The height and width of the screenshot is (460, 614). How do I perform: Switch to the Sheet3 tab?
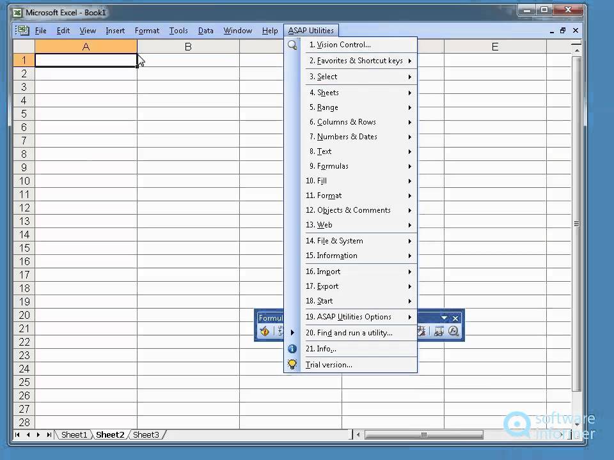pyautogui.click(x=146, y=434)
